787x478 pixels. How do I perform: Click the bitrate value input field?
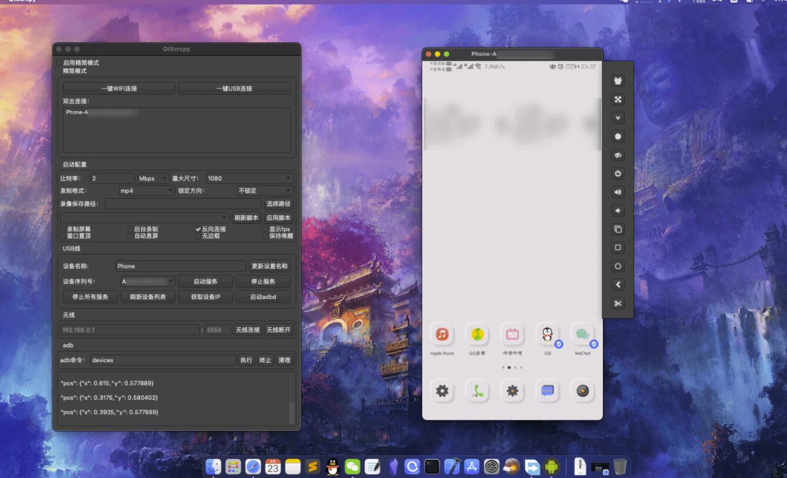coord(112,178)
